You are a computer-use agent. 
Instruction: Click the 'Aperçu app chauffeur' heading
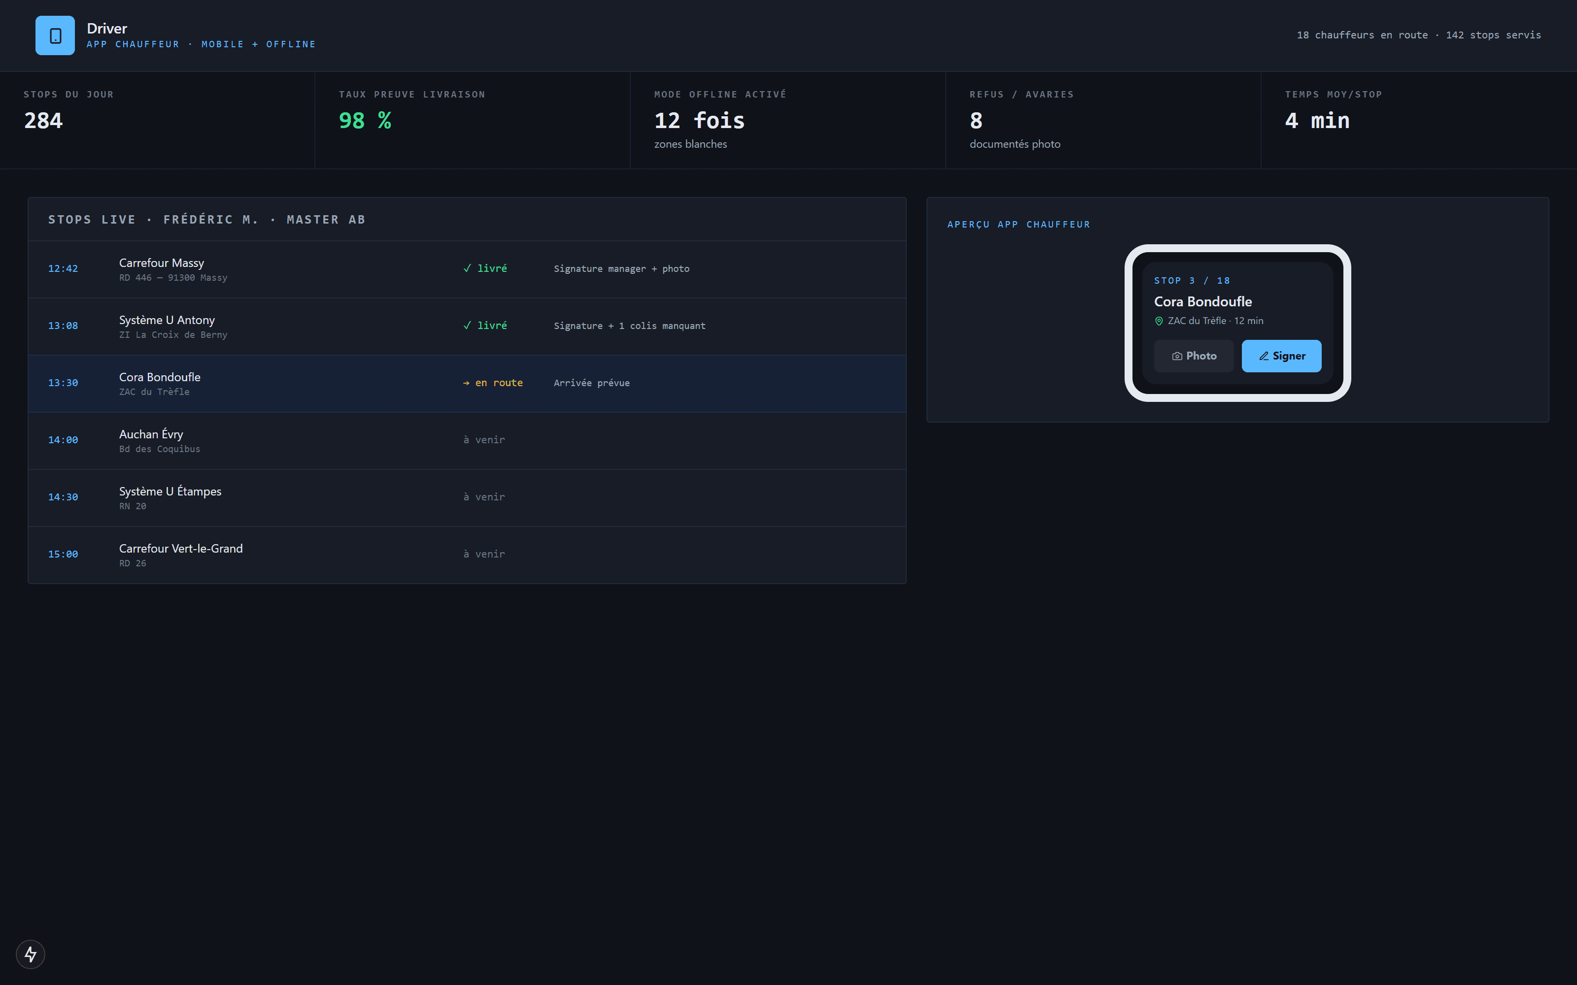tap(1019, 225)
